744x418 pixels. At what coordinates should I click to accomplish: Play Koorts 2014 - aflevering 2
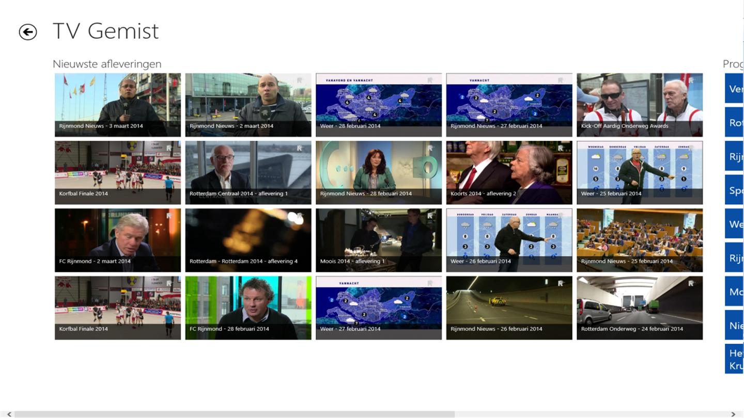click(x=509, y=173)
